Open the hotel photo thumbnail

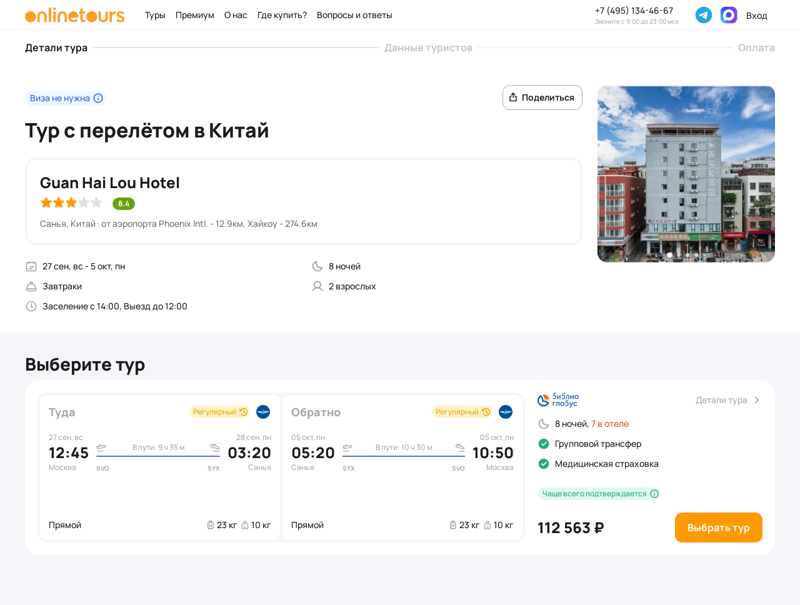pos(686,174)
